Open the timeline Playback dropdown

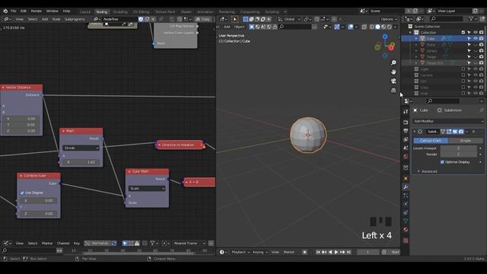pyautogui.click(x=240, y=252)
